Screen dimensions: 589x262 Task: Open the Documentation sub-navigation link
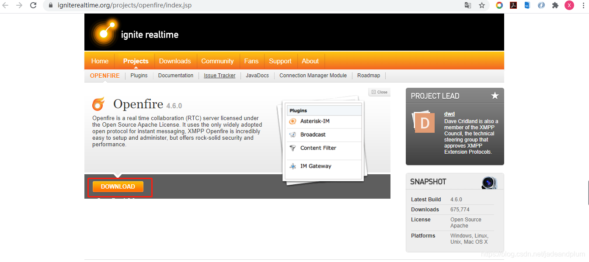(x=176, y=76)
